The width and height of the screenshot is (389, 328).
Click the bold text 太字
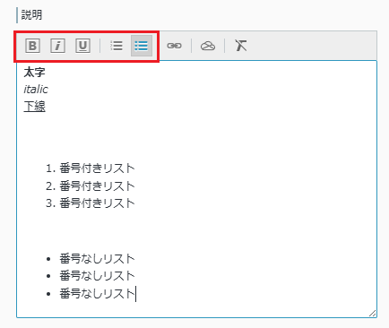coord(34,73)
